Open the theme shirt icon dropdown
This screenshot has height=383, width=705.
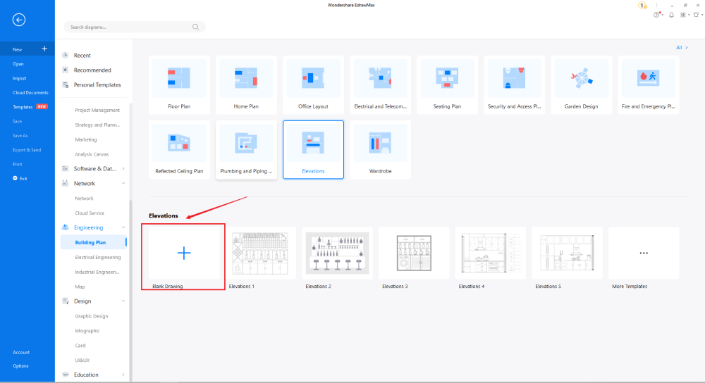697,15
